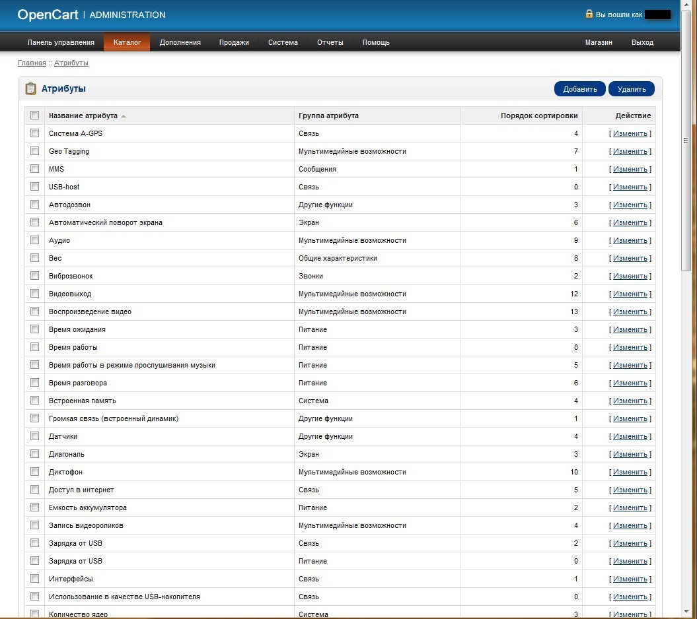Viewport: 697px width, 619px height.
Task: Click the OpenCart logo
Action: (48, 15)
